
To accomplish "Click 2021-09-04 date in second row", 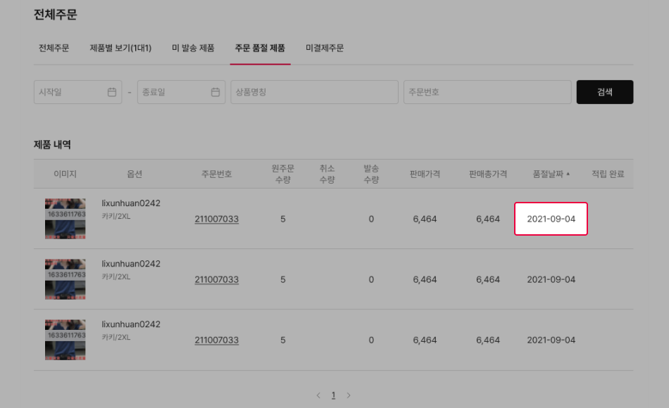I will pyautogui.click(x=551, y=280).
